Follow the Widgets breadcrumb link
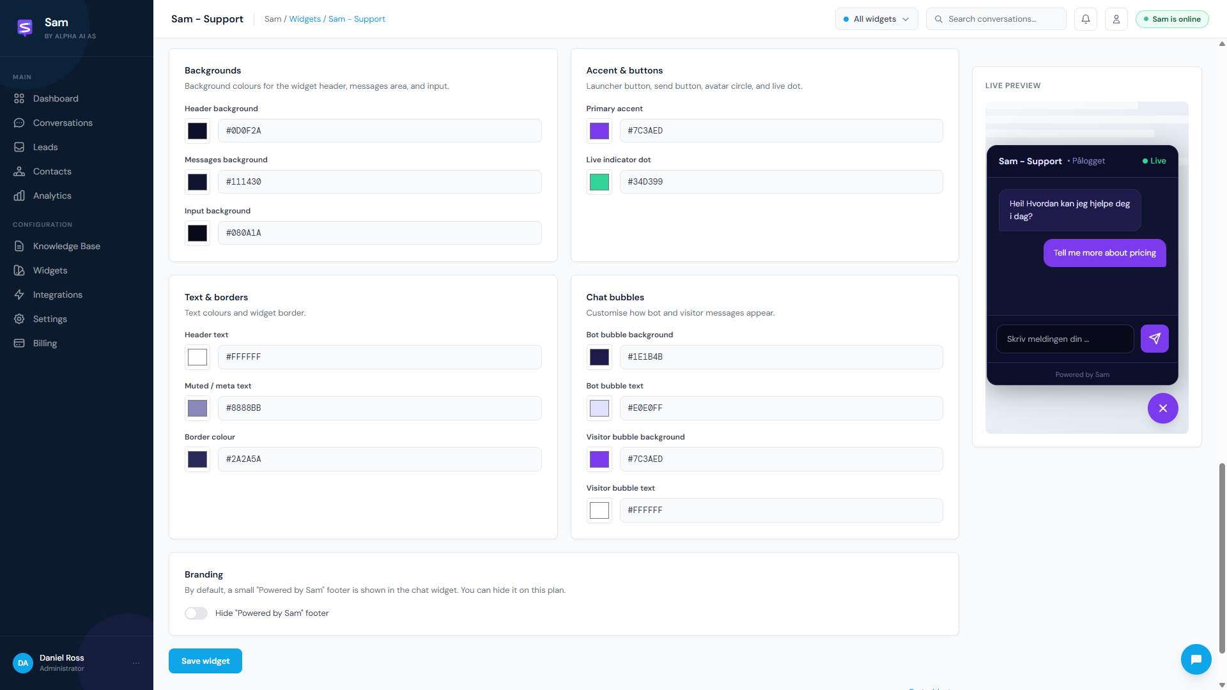This screenshot has width=1227, height=690. pyautogui.click(x=305, y=19)
